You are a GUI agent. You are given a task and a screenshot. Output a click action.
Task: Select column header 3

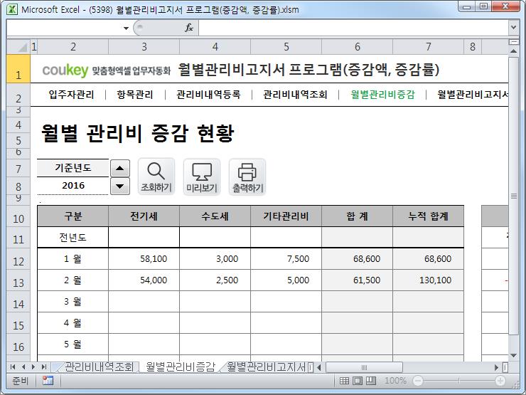[144, 47]
